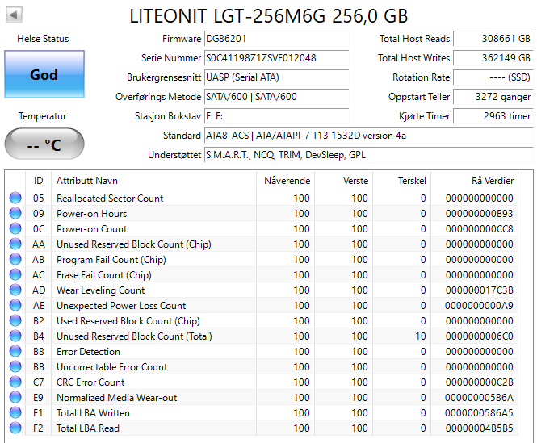Click the back arrow to previous disk

pos(14,15)
